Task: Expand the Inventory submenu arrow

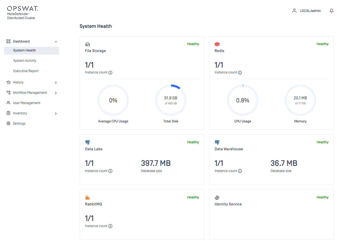Action: 56,114
